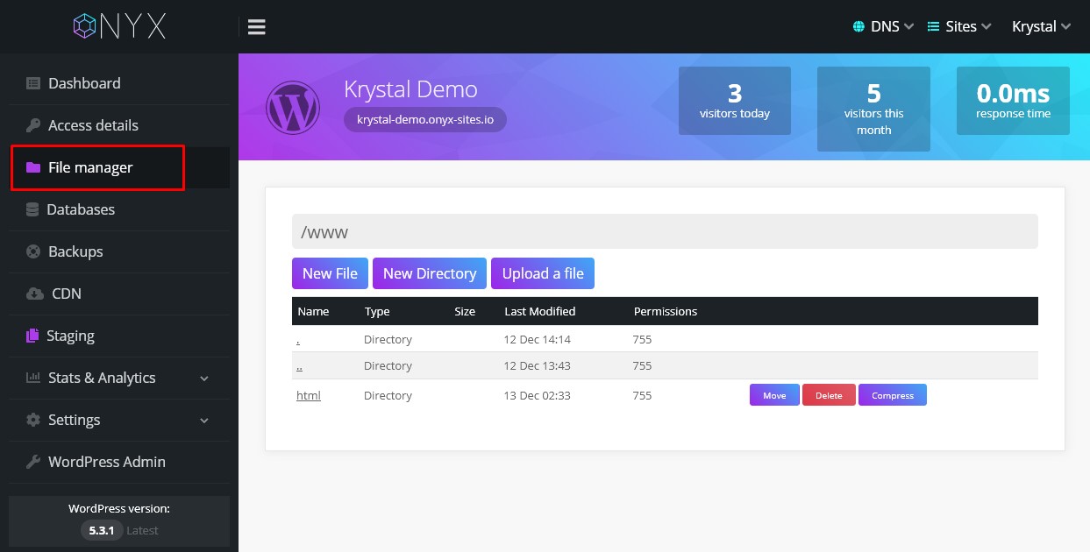Expand the Stats & Analytics chevron
Viewport: 1090px width, 552px height.
click(204, 379)
